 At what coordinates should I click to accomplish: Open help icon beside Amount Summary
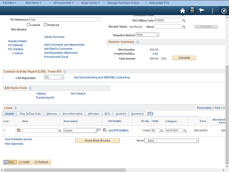click(x=137, y=42)
